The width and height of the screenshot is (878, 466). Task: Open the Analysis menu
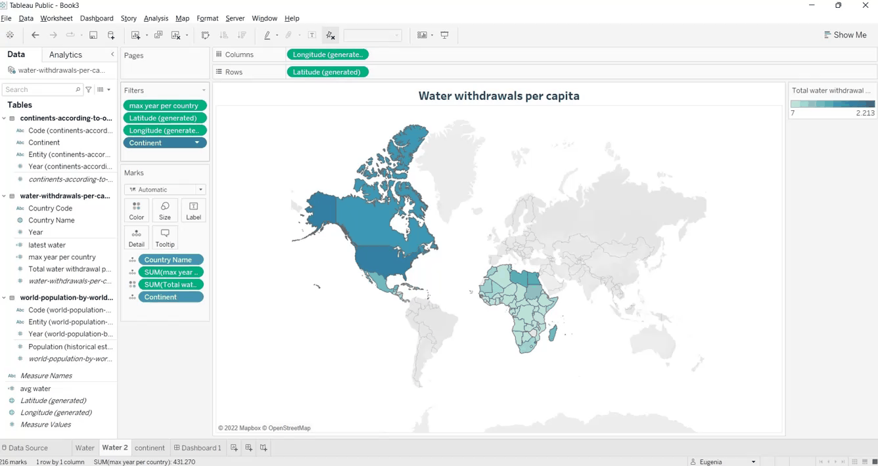(x=156, y=18)
